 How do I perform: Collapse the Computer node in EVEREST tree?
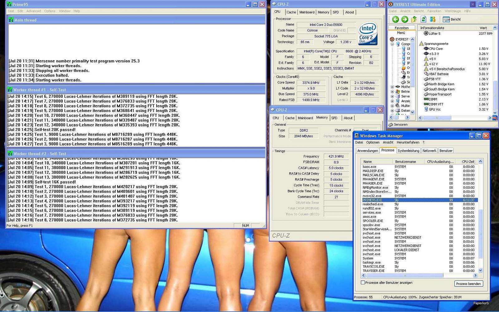pos(392,44)
